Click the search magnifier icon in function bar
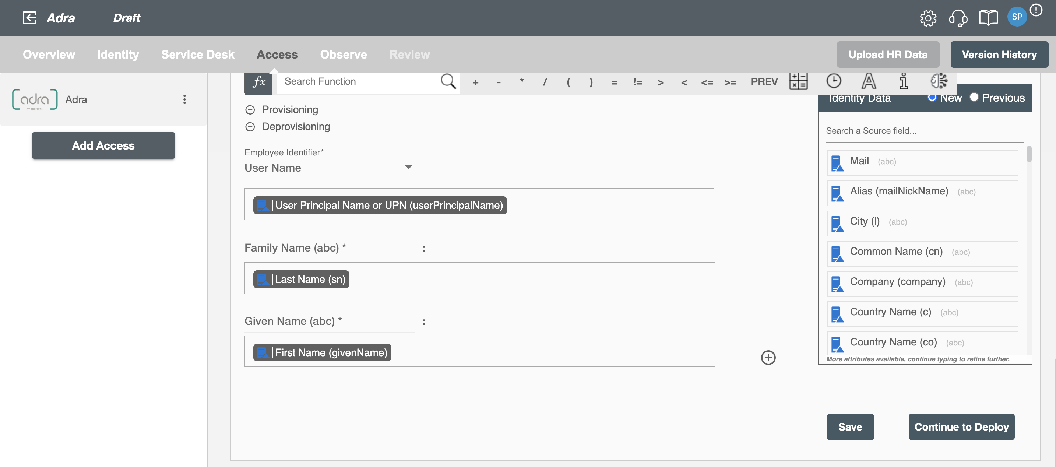This screenshot has height=467, width=1056. point(448,81)
